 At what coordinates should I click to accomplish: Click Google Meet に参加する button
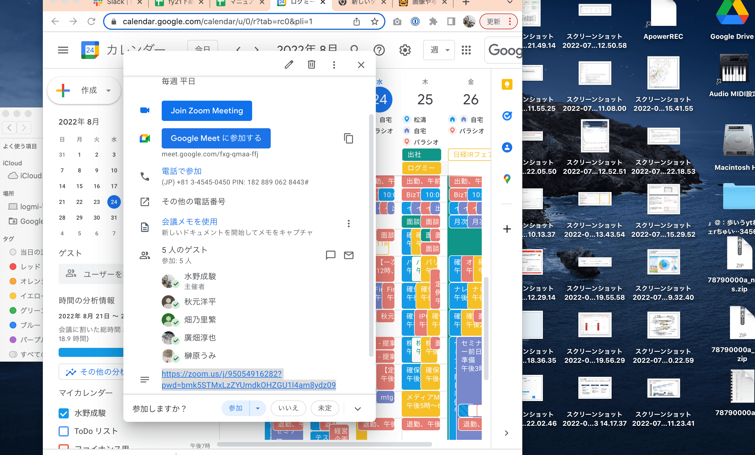click(x=216, y=138)
